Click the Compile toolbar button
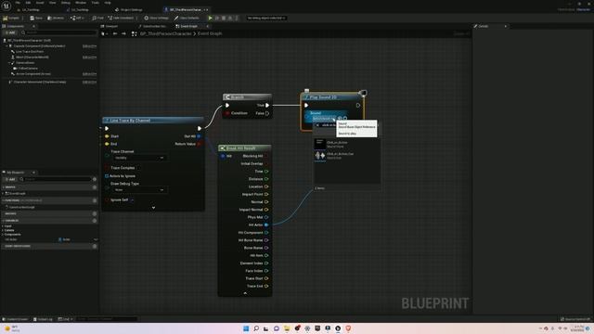The height and width of the screenshot is (334, 594). click(11, 18)
